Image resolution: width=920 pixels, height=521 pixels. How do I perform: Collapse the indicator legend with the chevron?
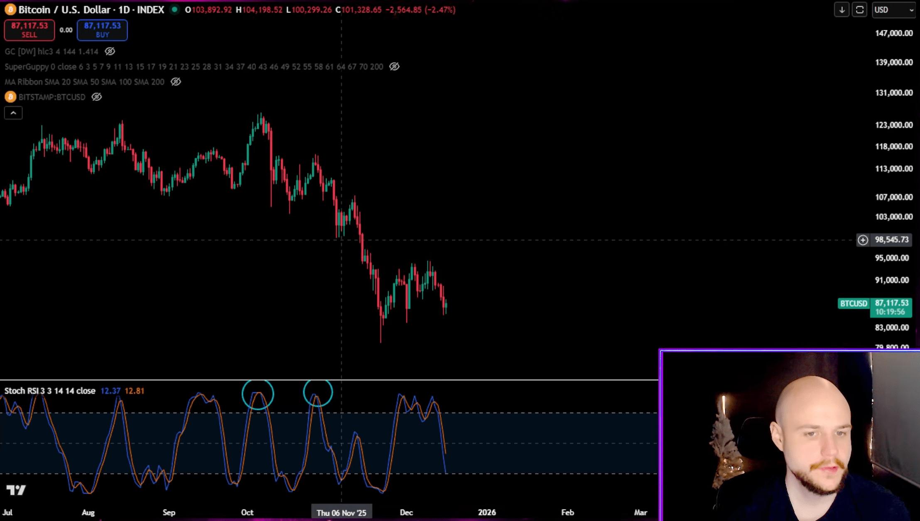click(x=13, y=113)
